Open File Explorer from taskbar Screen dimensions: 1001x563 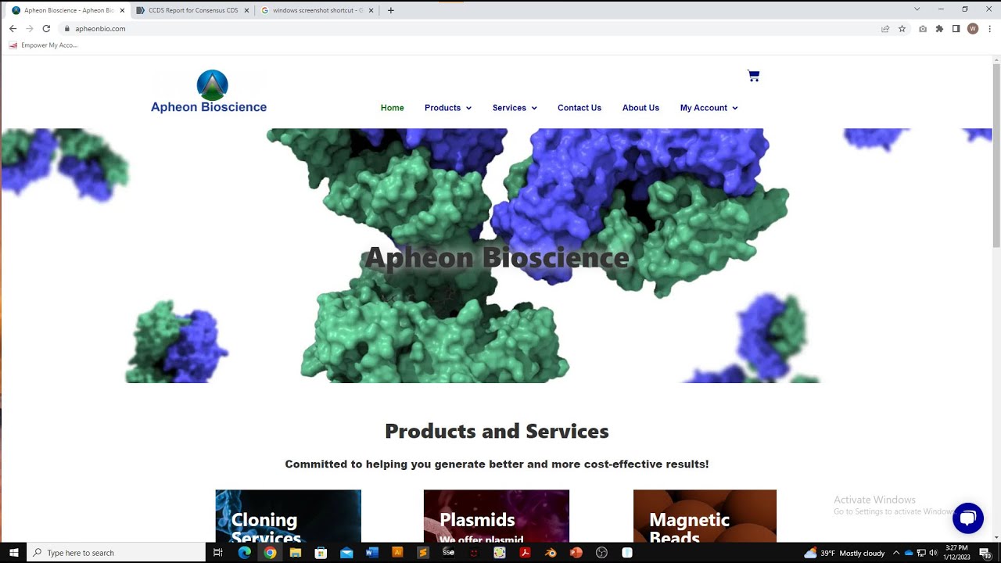click(x=296, y=553)
